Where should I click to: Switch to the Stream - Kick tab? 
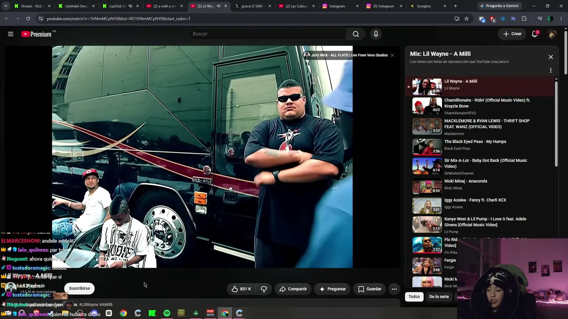pos(32,6)
